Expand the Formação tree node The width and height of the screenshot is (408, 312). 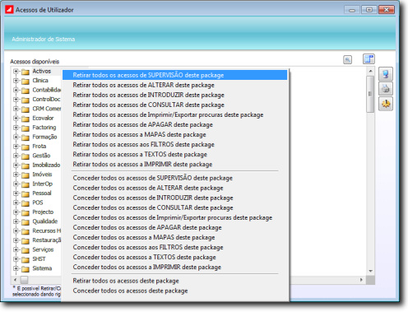[x=16, y=137]
